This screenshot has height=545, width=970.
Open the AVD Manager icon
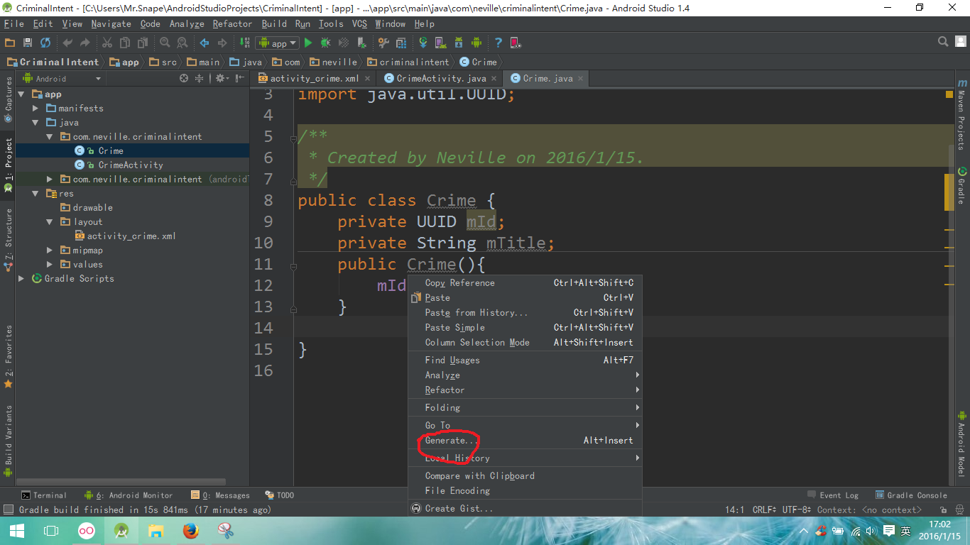pos(440,43)
